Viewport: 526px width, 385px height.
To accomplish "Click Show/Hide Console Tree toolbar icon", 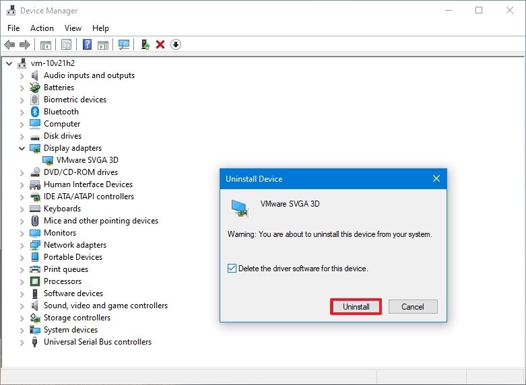I will coord(46,44).
